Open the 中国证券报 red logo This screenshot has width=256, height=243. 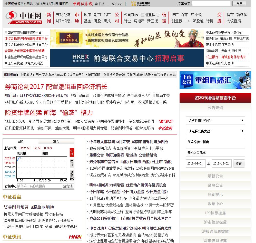click(x=83, y=4)
